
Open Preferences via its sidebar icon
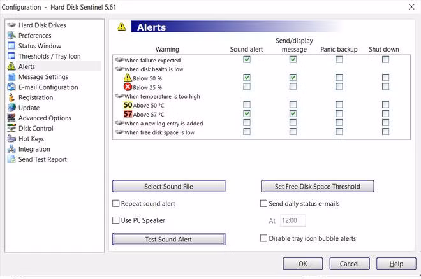coord(11,36)
